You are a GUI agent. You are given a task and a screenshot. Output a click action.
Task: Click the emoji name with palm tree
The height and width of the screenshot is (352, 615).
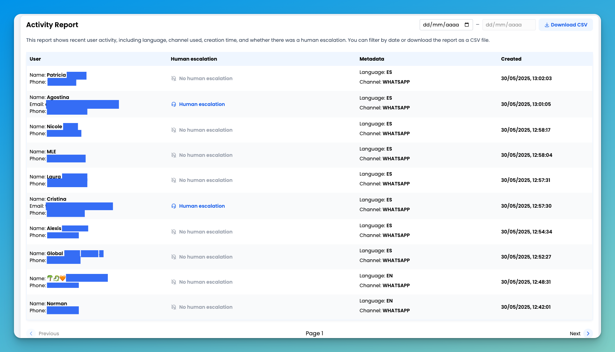pyautogui.click(x=56, y=278)
